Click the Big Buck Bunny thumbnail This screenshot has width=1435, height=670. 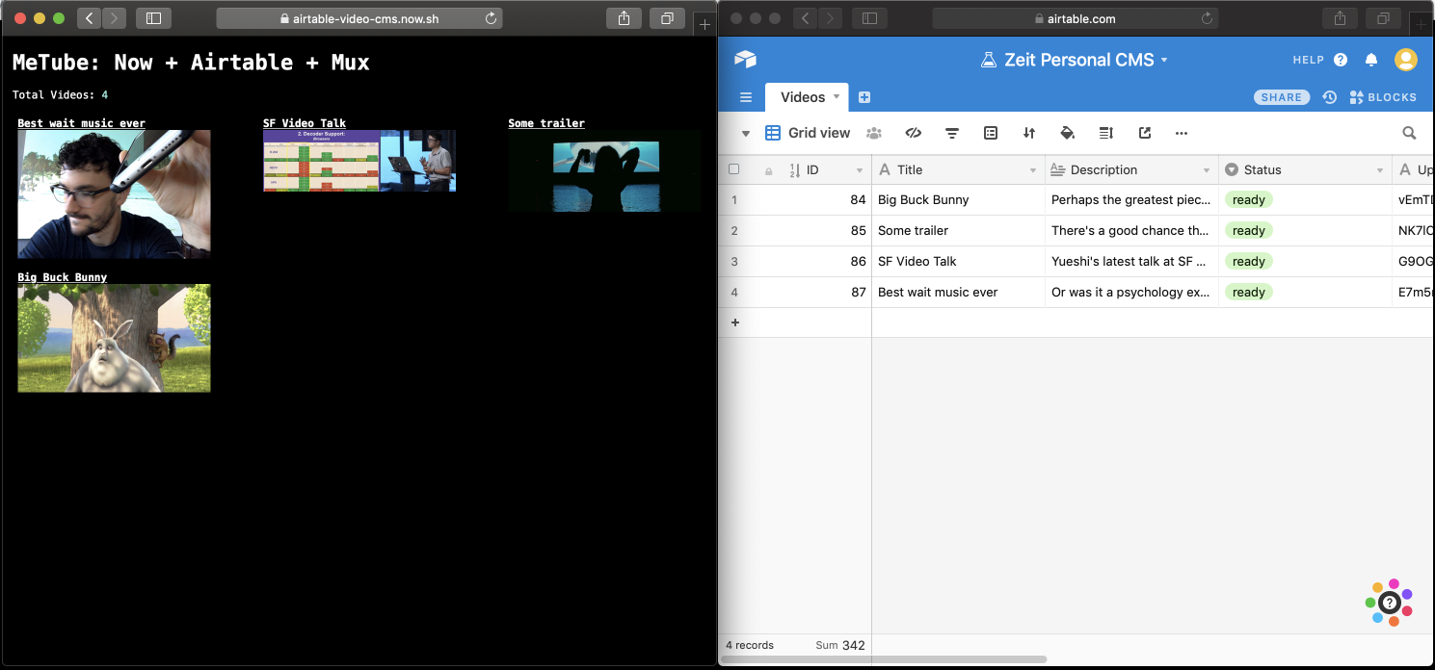coord(114,338)
